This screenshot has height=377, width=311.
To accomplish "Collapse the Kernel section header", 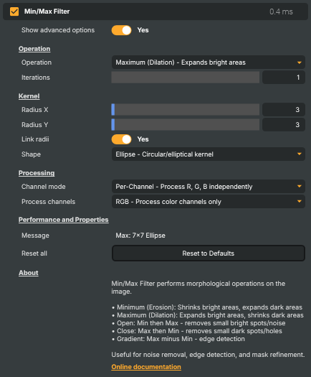I will coord(29,96).
